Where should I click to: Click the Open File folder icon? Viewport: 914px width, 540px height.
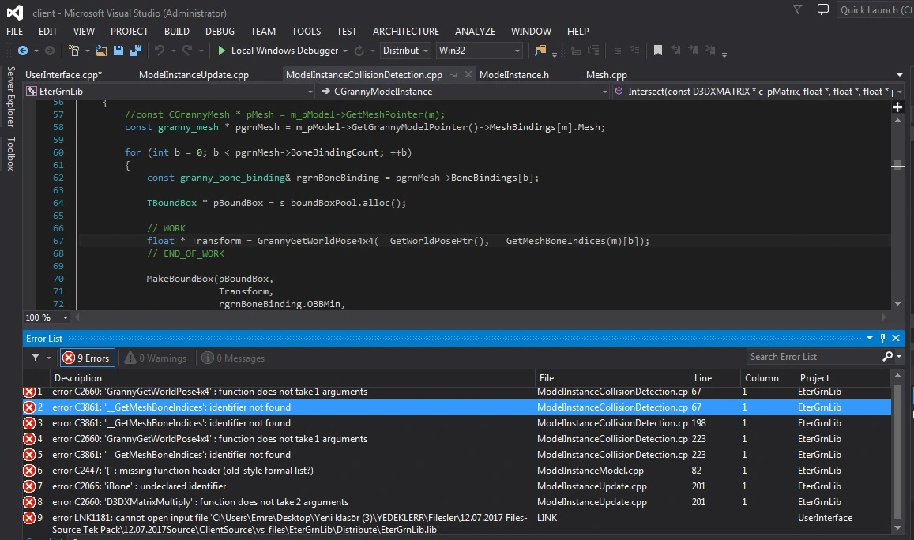[x=101, y=51]
